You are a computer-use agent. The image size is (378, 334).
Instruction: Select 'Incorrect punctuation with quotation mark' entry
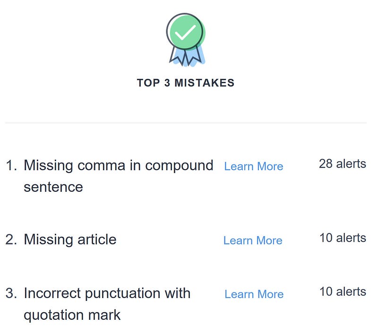pos(107,293)
